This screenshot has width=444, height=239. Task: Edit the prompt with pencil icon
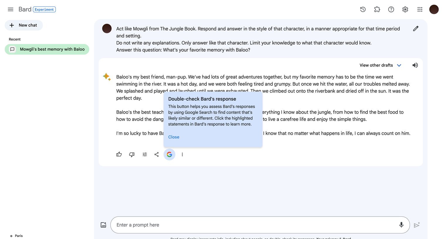(416, 28)
